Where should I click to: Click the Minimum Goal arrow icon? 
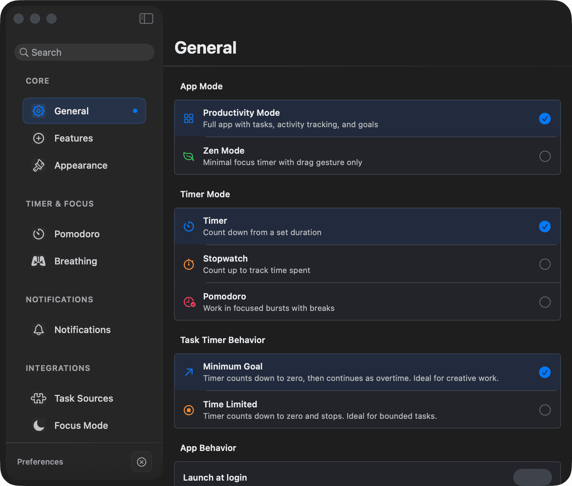(189, 372)
